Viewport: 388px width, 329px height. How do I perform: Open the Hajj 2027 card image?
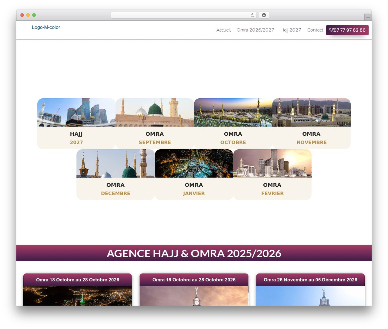click(76, 112)
